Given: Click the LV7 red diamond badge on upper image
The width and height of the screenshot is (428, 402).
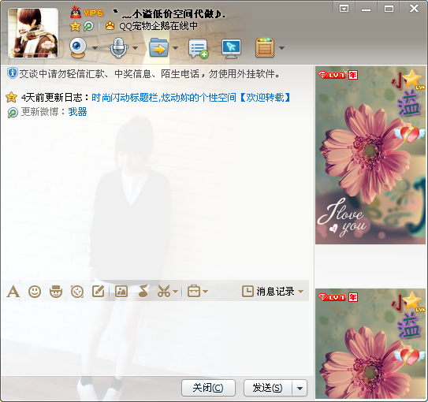Looking at the screenshot, I should (332, 75).
